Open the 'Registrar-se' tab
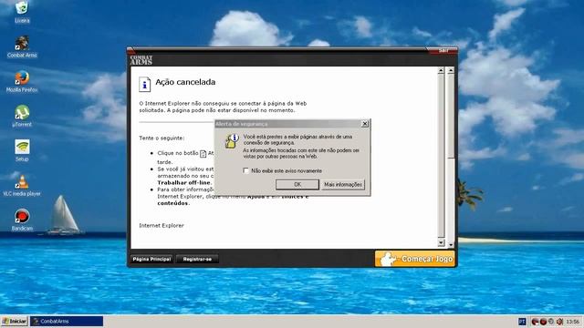This screenshot has height=328, width=584. tap(197, 259)
